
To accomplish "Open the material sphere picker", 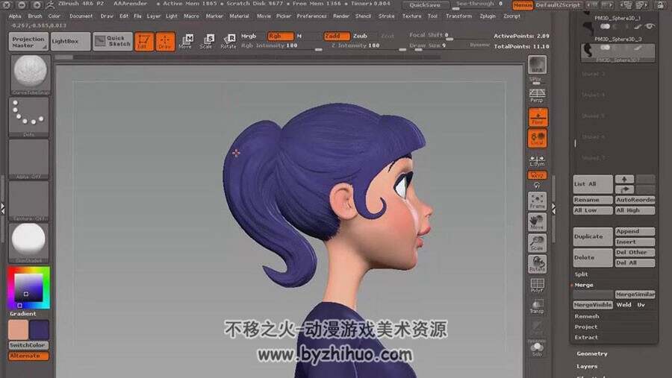I will pyautogui.click(x=30, y=243).
